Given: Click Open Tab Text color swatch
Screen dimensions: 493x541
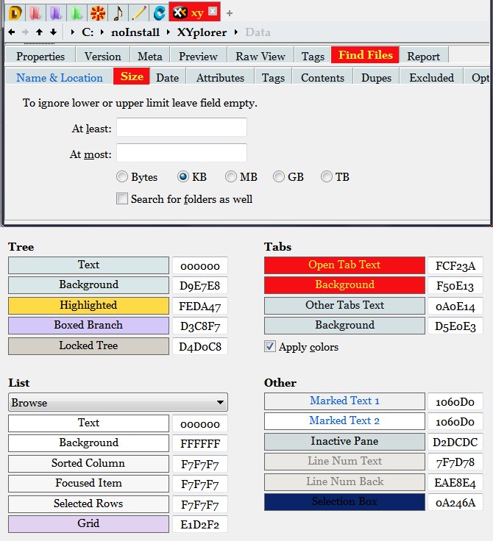Looking at the screenshot, I should click(x=344, y=265).
